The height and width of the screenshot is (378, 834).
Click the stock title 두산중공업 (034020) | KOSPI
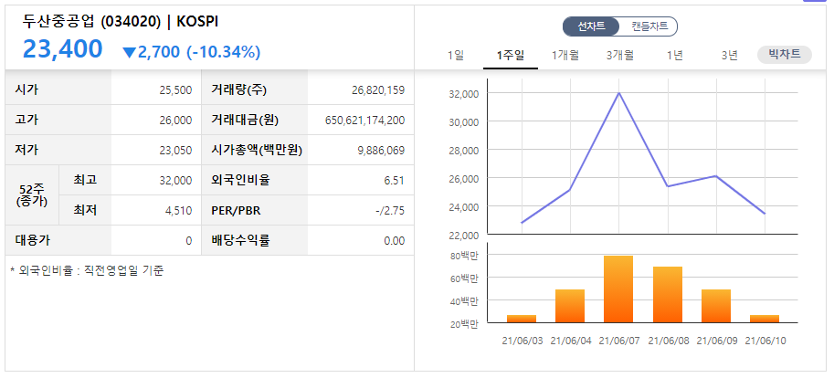[x=121, y=21]
